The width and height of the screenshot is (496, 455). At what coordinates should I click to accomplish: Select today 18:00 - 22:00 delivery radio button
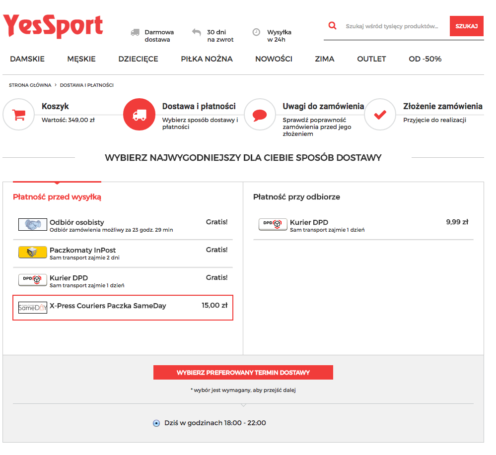coord(156,423)
